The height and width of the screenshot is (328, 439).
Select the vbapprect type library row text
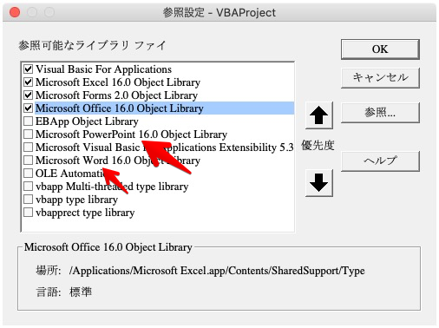click(x=85, y=213)
